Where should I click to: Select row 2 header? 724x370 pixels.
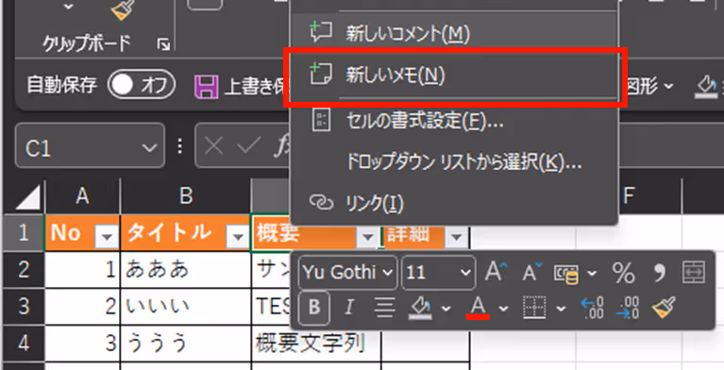click(24, 270)
